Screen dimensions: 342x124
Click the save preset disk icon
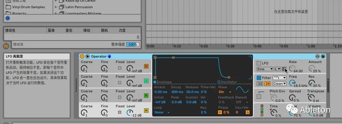click(323, 56)
